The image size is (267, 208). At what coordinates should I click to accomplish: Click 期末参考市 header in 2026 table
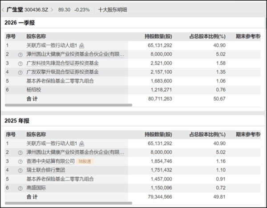pos(248,36)
